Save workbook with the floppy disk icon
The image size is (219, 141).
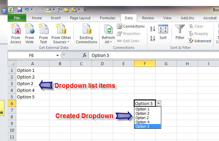(20, 10)
